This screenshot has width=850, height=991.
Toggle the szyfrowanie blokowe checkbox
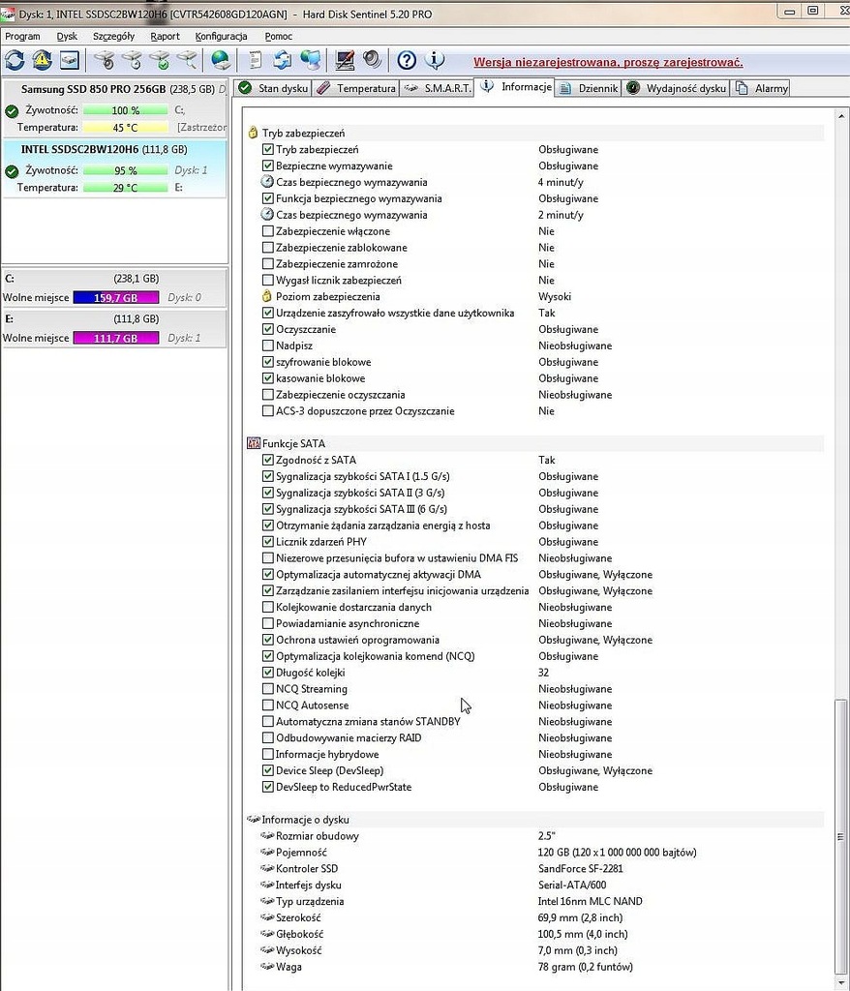click(x=267, y=362)
